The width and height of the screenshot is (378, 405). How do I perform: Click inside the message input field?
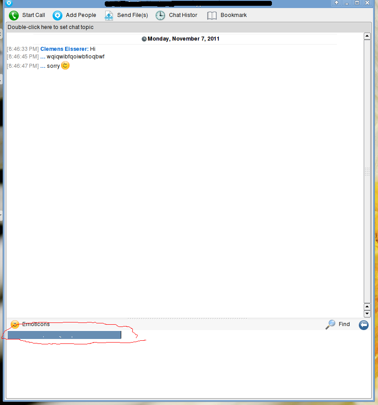(x=187, y=366)
